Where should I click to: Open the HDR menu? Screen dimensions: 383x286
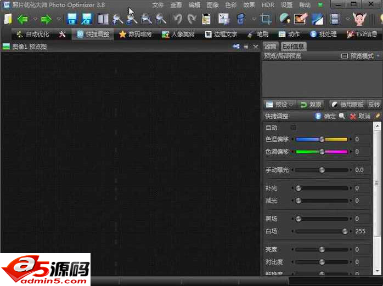click(x=268, y=5)
